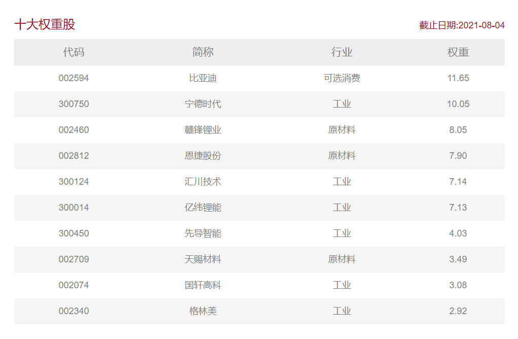518x339 pixels.
Task: Click weight value 10.05
Action: pyautogui.click(x=458, y=104)
